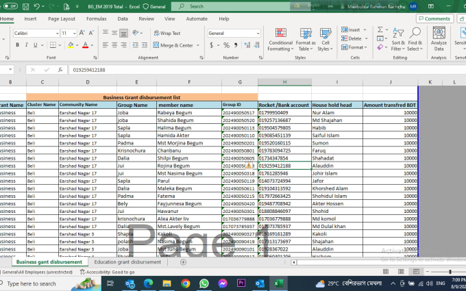Open the Font Color dropdown arrow

(92, 45)
